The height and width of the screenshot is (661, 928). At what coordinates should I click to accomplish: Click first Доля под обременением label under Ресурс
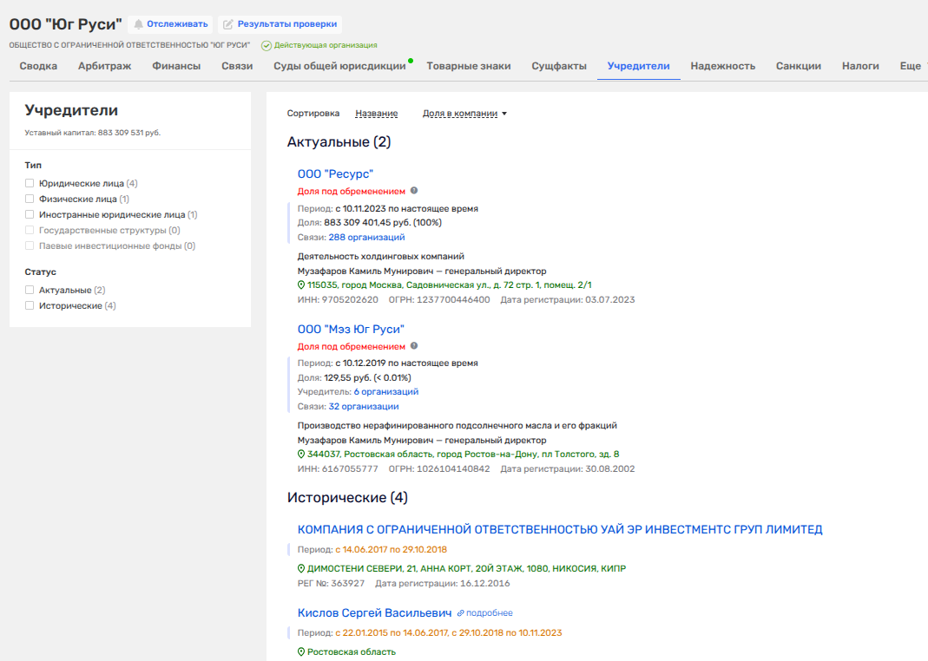click(x=352, y=191)
